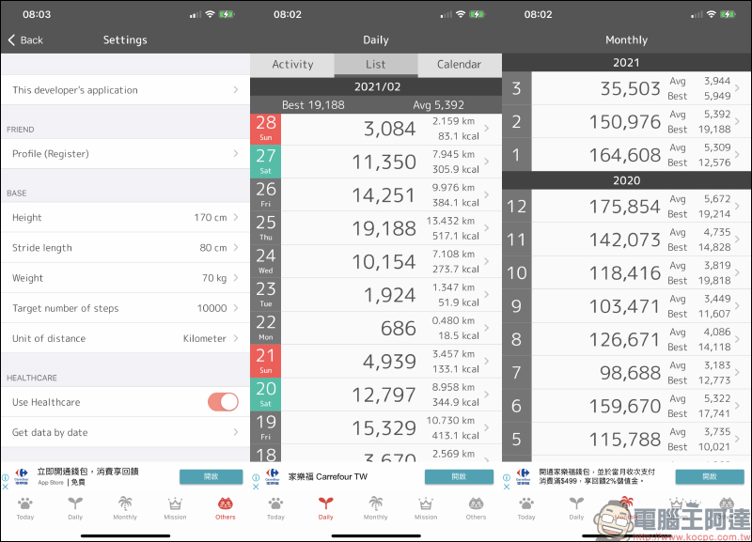The height and width of the screenshot is (542, 752).
Task: Open 2020 month 10 total 118,416
Action: (626, 272)
